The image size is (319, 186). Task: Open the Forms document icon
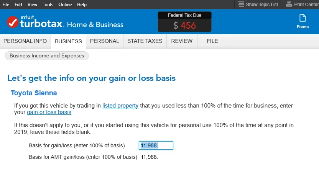pos(303,18)
